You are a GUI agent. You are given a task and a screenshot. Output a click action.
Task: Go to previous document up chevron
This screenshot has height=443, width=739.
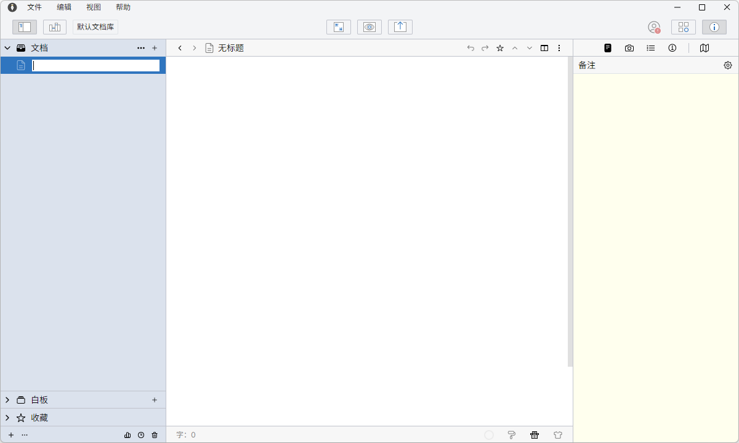[x=515, y=48]
